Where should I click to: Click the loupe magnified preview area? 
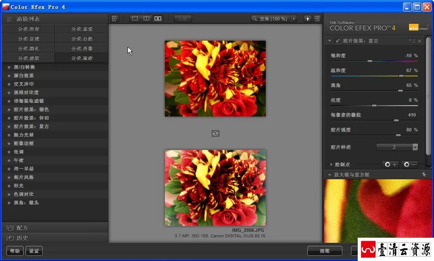point(378,211)
